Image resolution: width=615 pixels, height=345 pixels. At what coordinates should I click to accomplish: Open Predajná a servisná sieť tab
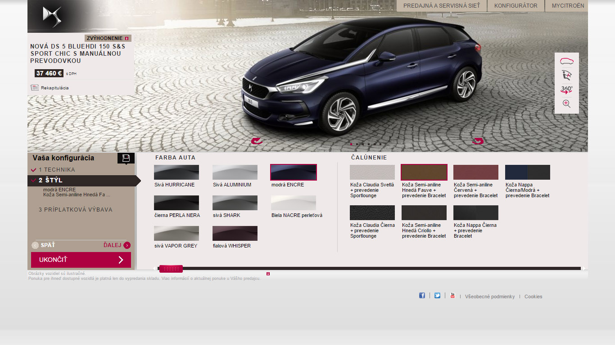(x=441, y=6)
